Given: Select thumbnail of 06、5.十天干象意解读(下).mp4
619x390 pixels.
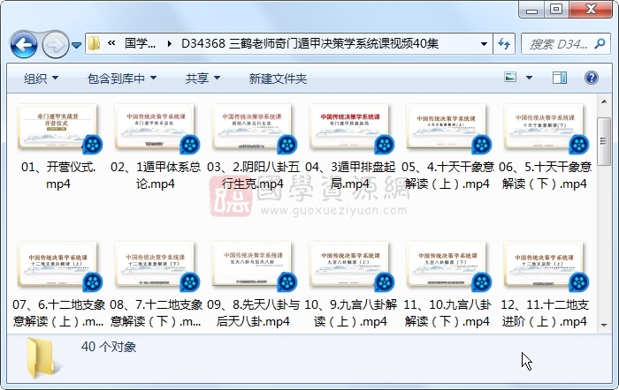Looking at the screenshot, I should pyautogui.click(x=544, y=126).
